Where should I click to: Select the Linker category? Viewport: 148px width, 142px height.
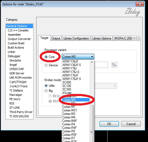pyautogui.click(x=12, y=52)
